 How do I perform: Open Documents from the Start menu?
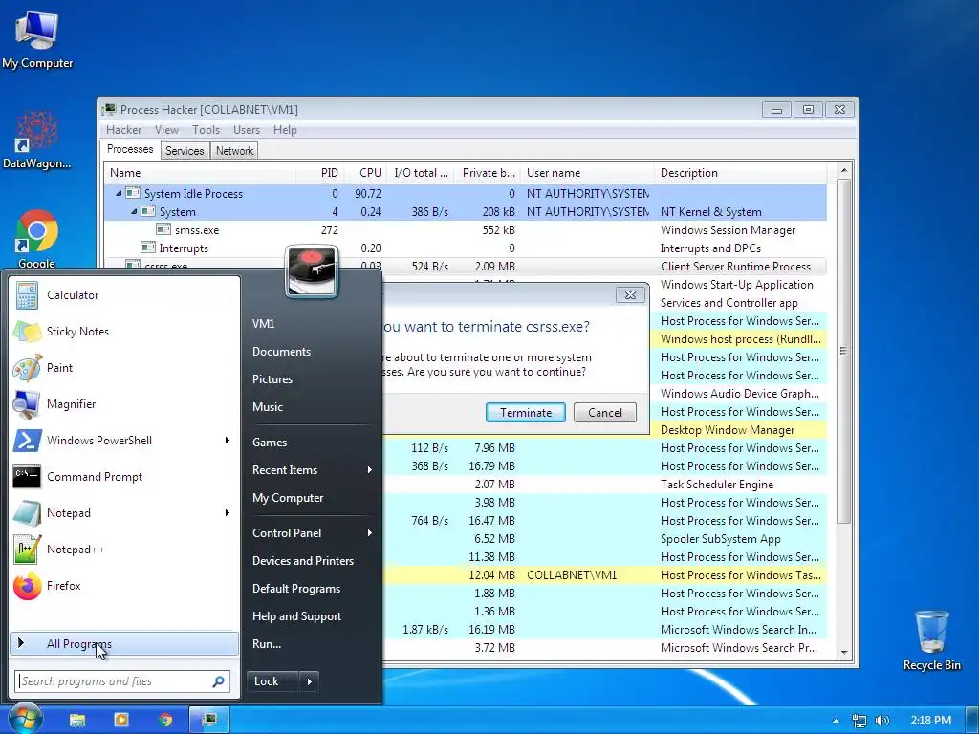click(282, 352)
